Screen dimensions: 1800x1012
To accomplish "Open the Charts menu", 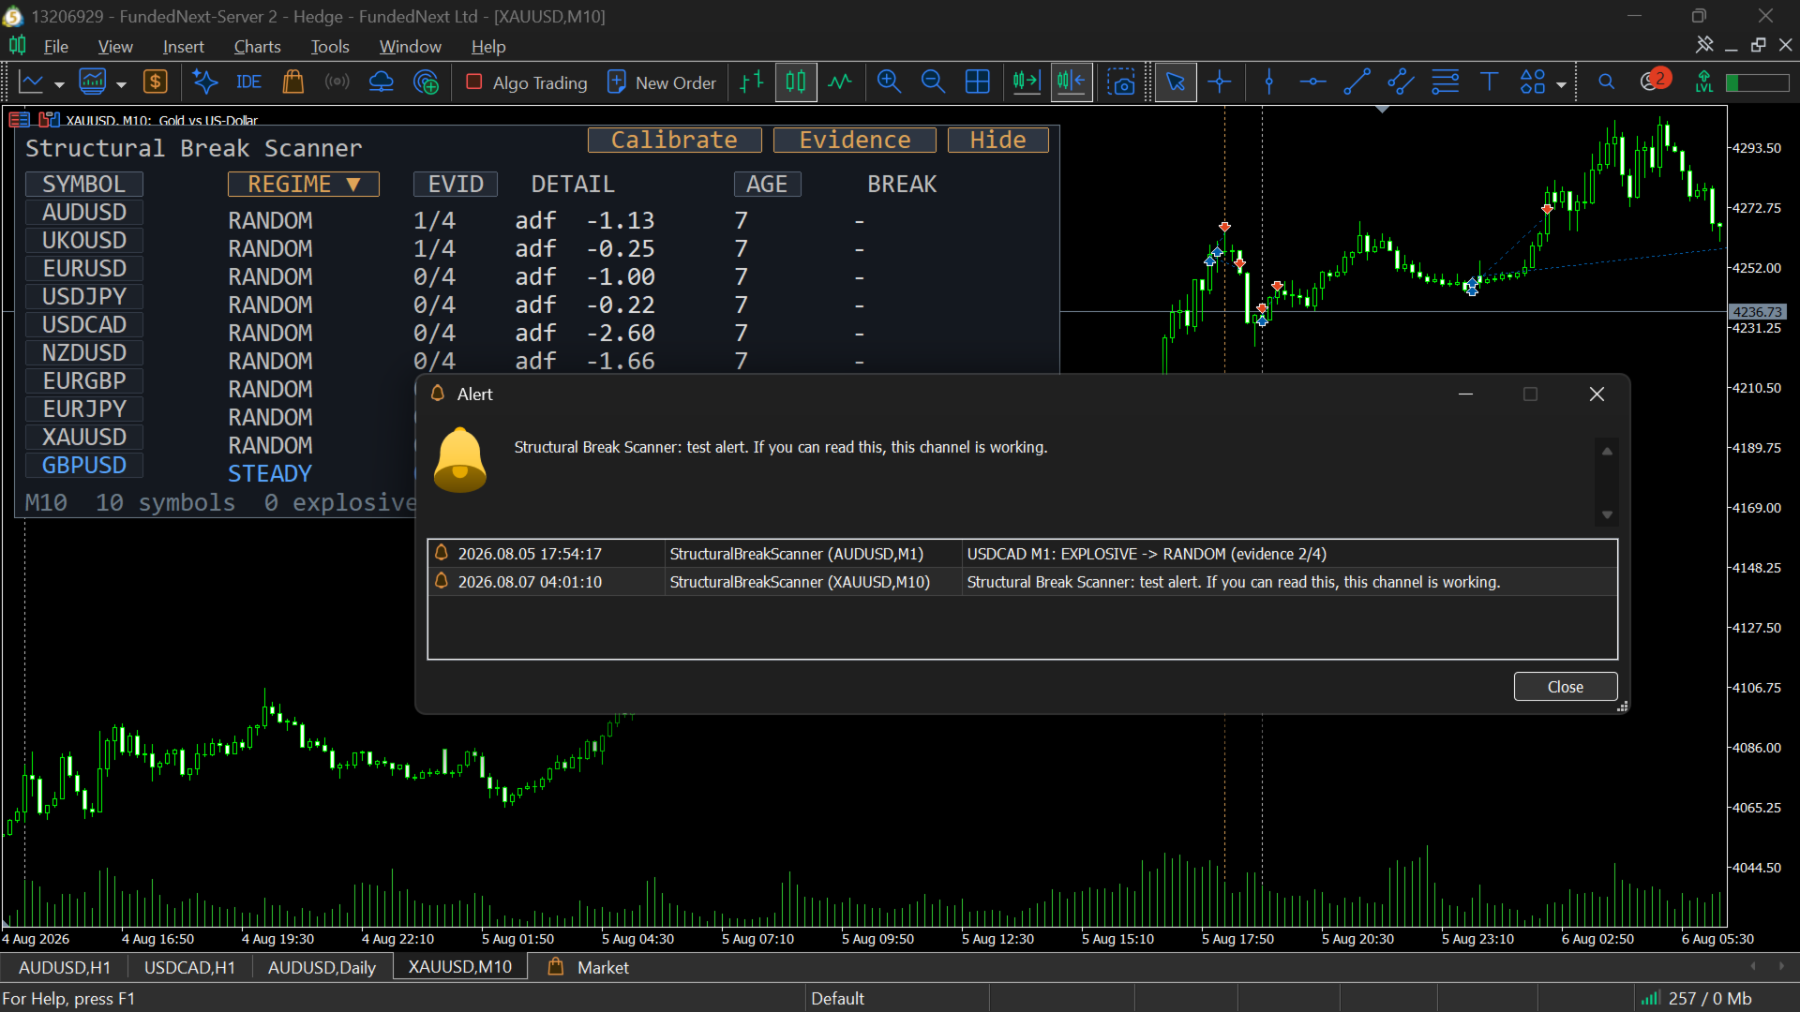I will click(x=257, y=47).
